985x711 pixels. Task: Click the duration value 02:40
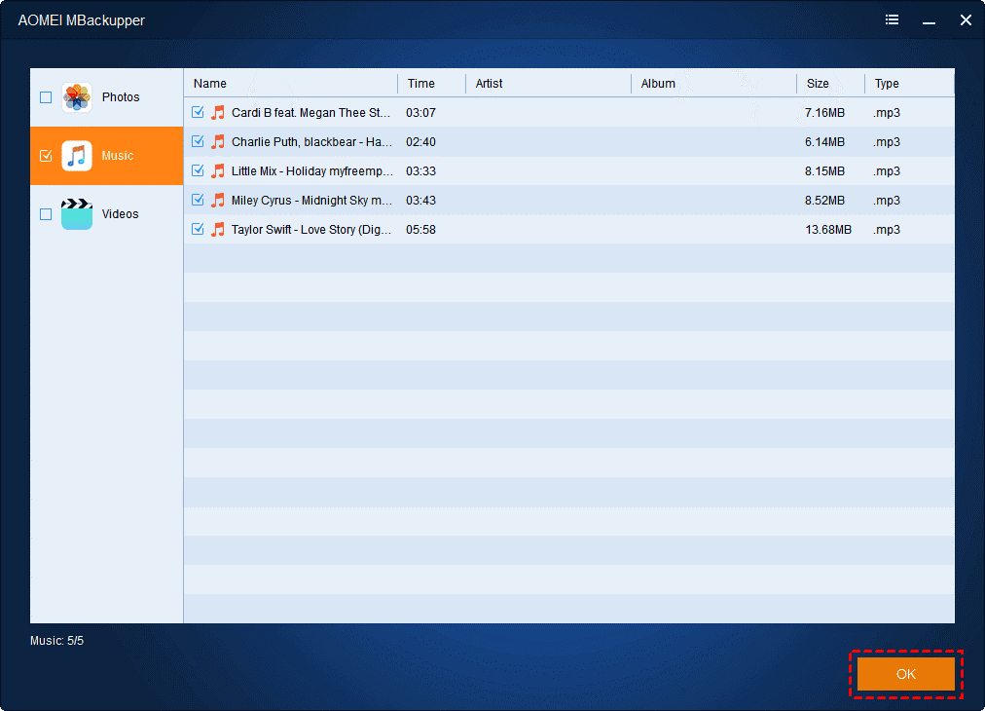pyautogui.click(x=420, y=142)
